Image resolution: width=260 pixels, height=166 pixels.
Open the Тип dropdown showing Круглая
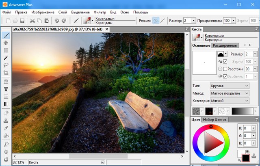point(229,86)
